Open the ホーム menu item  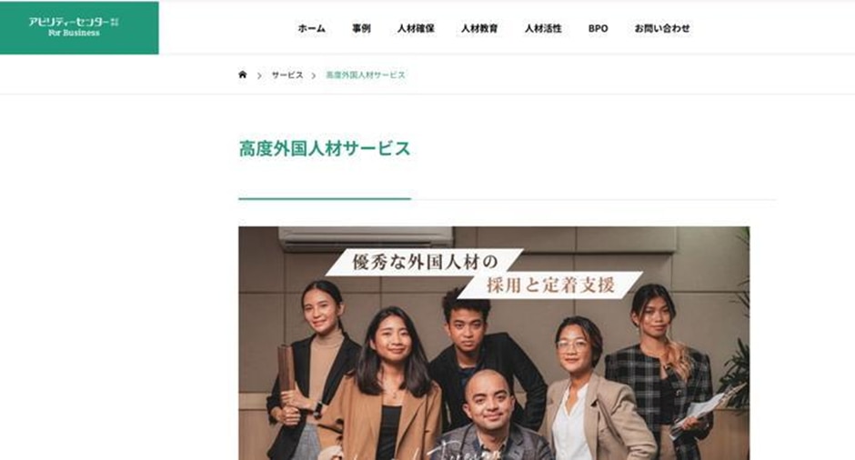[311, 28]
